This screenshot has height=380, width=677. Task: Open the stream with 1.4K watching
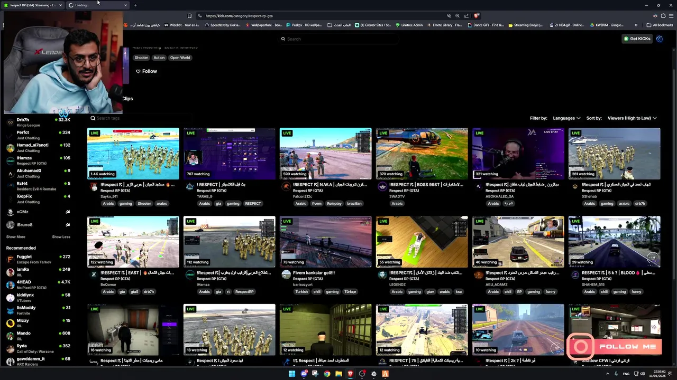[133, 154]
